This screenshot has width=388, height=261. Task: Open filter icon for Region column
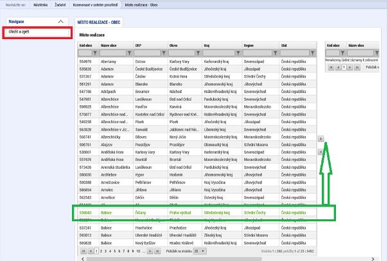(x=275, y=53)
